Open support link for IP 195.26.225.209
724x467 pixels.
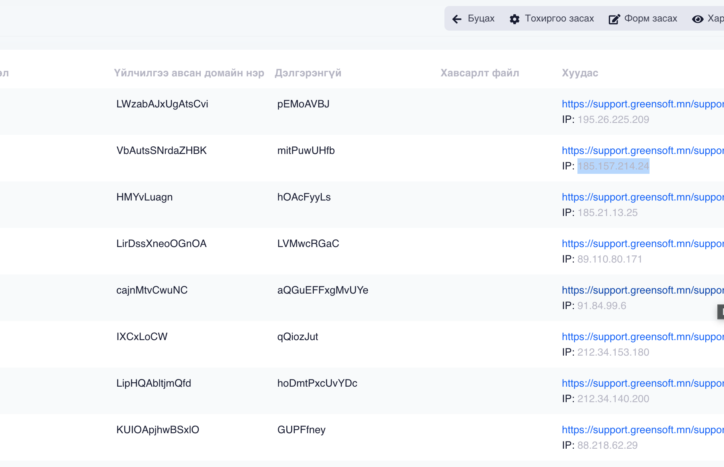click(642, 104)
